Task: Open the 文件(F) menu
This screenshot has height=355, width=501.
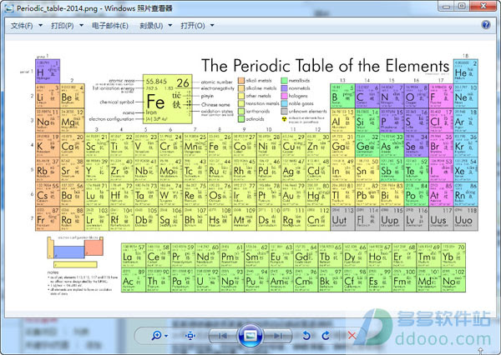Action: [x=22, y=26]
